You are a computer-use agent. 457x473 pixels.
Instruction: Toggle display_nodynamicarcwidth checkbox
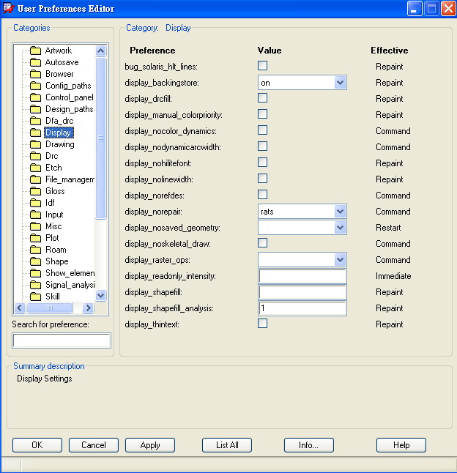tap(262, 146)
